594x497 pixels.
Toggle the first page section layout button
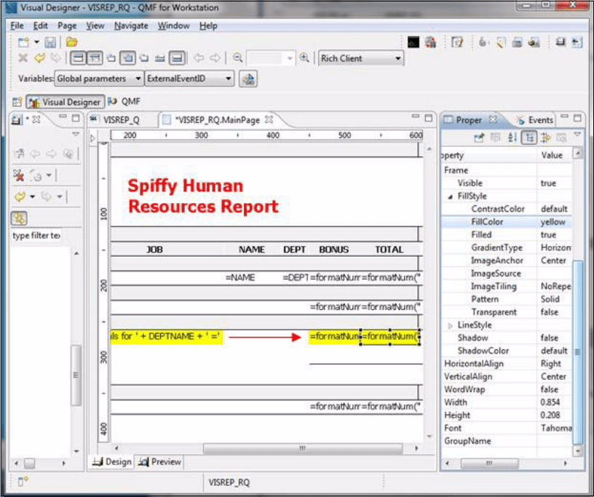point(78,58)
